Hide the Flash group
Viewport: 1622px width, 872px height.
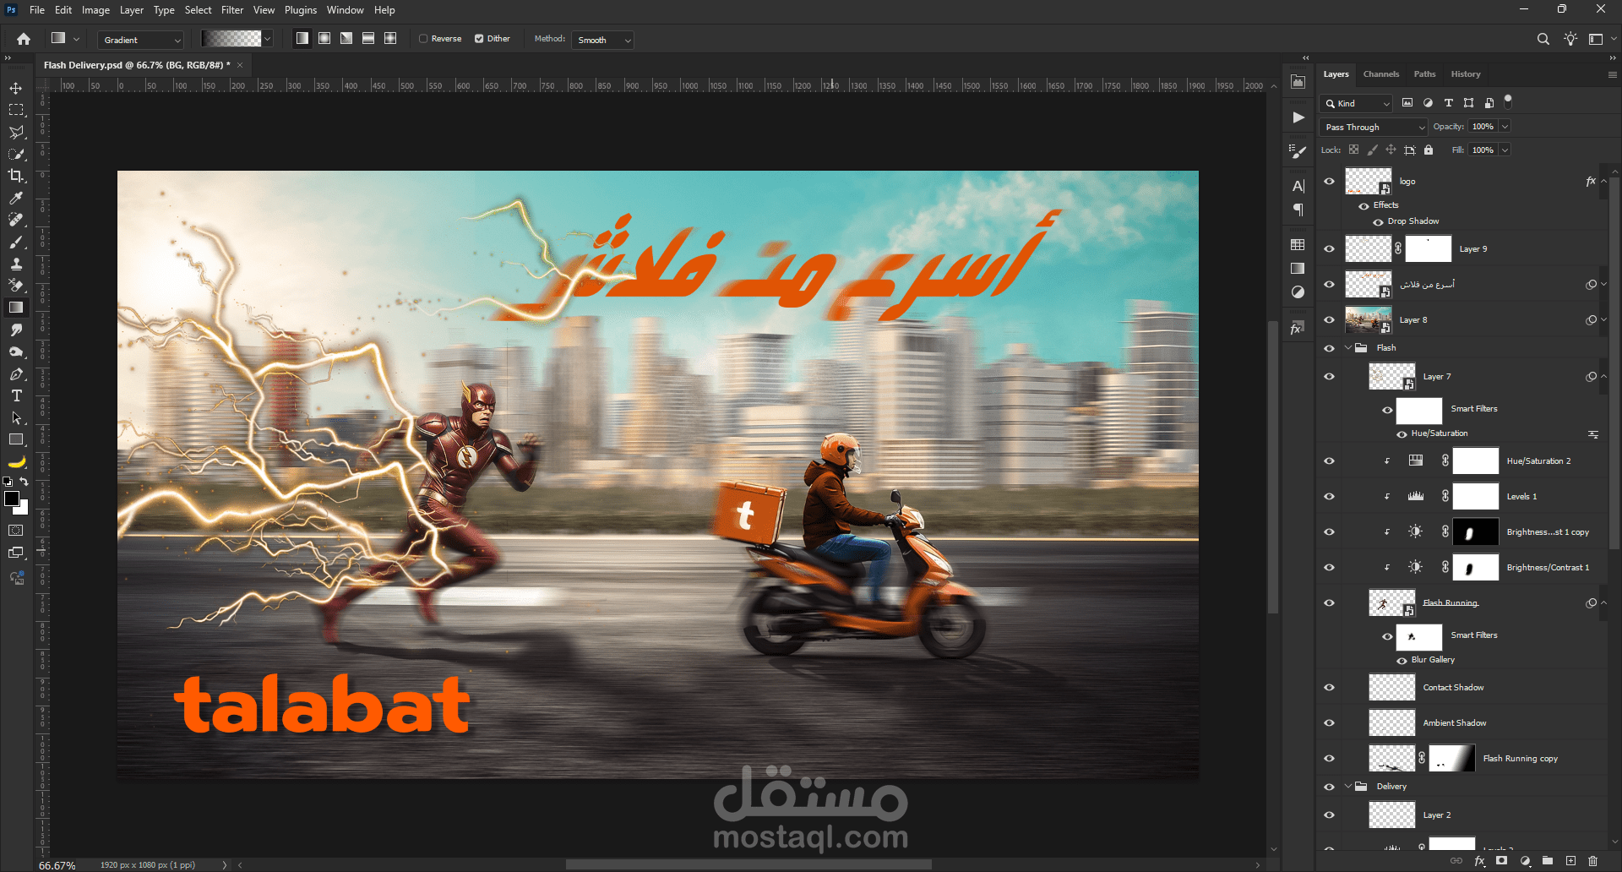click(1329, 348)
